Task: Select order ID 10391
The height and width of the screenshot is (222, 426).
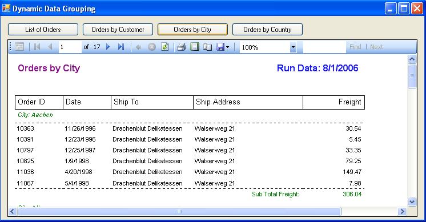Action: click(25, 139)
